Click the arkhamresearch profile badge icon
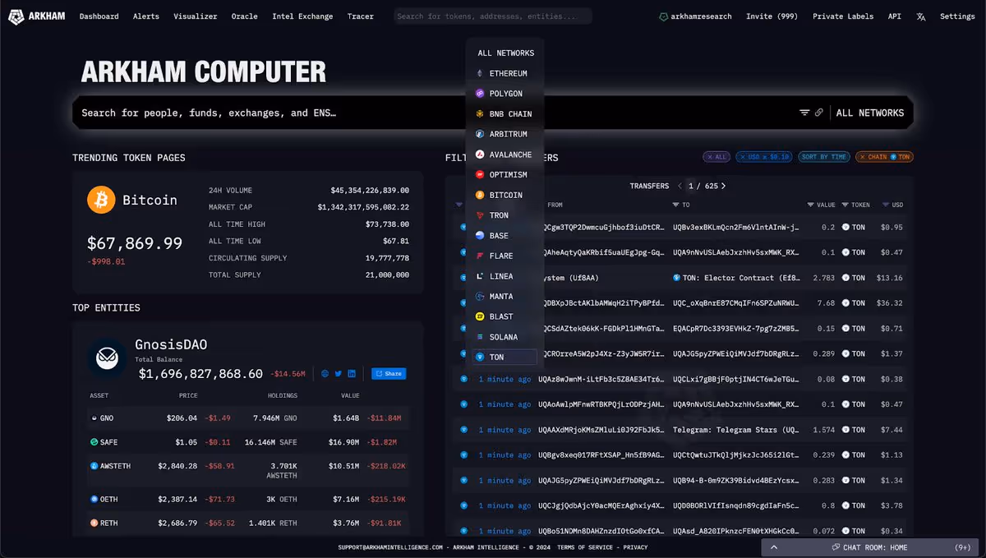 point(664,16)
